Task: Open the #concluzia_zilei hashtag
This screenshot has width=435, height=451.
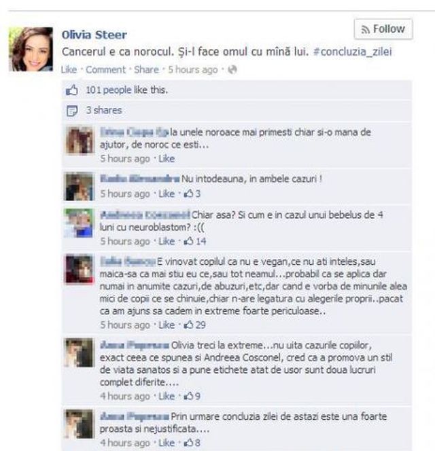Action: [x=353, y=52]
